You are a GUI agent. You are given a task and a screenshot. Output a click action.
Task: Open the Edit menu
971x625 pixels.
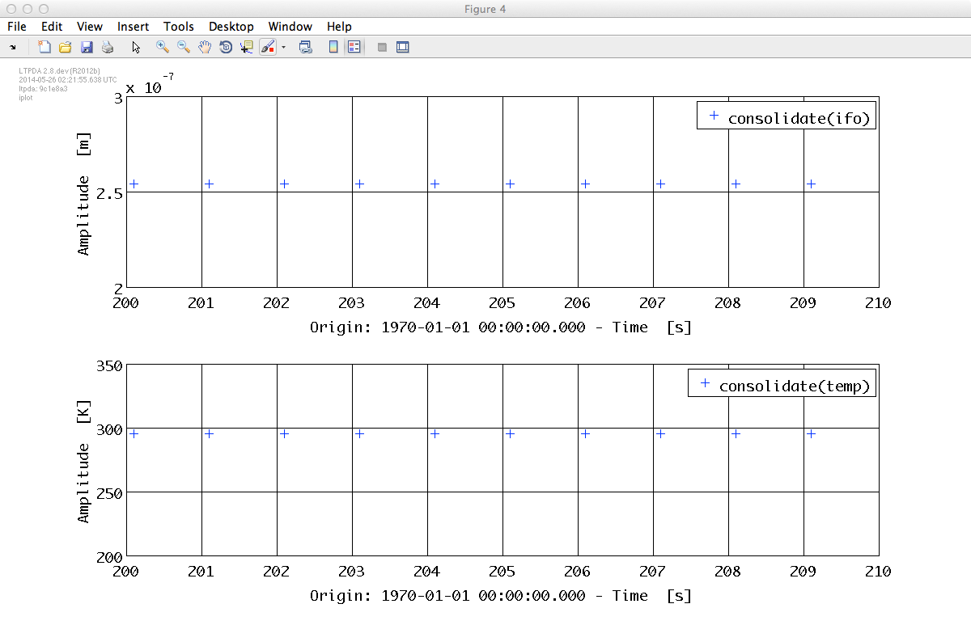[x=52, y=27]
